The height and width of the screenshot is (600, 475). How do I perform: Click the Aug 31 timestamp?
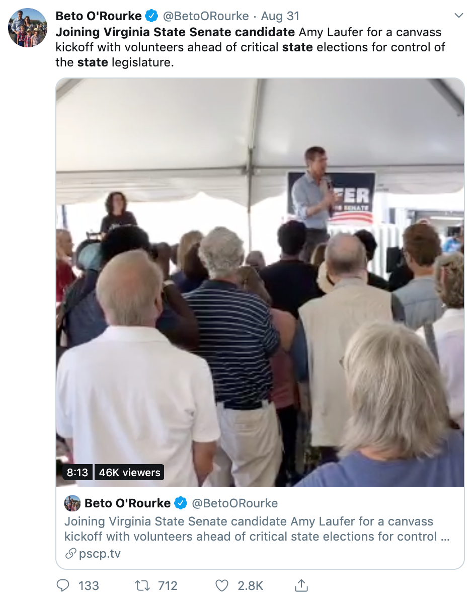point(280,16)
